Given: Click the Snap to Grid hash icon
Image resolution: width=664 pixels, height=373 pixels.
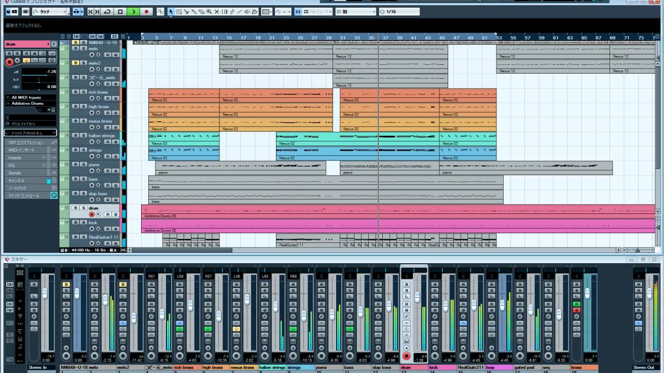Looking at the screenshot, I should 307,11.
